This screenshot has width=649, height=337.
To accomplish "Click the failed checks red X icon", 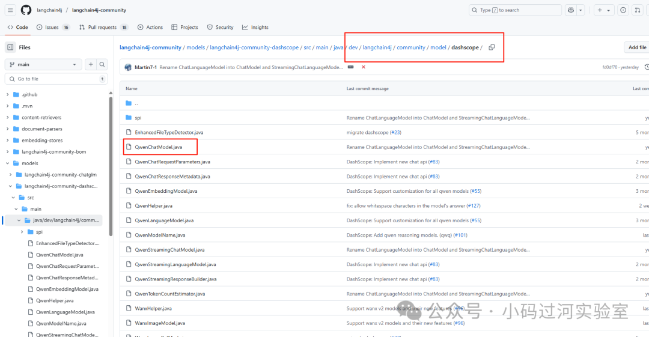I will [x=364, y=67].
